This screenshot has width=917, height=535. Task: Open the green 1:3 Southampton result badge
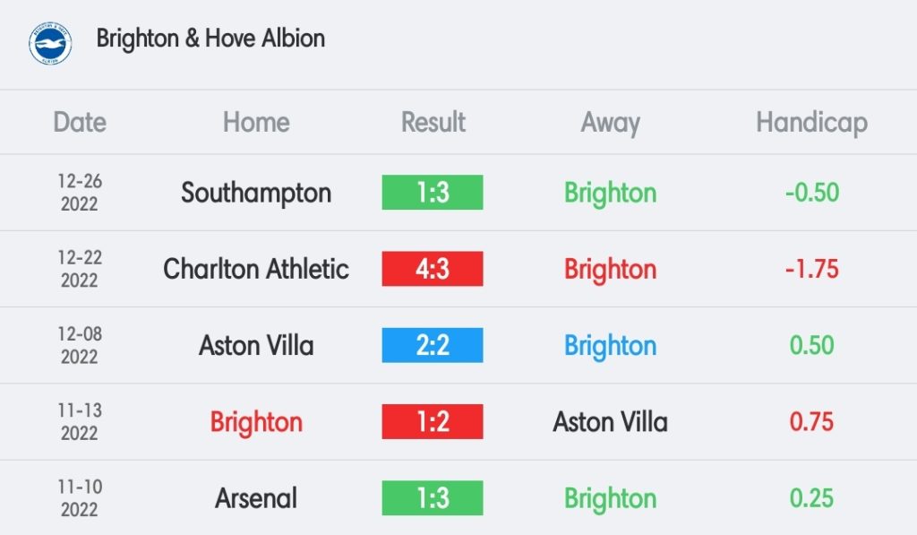(x=433, y=193)
